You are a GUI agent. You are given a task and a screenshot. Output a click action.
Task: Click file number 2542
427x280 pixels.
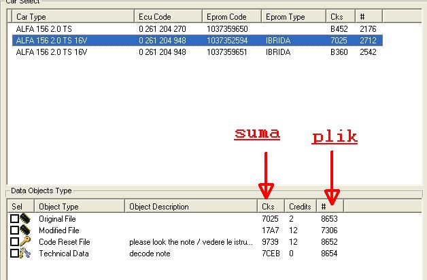pyautogui.click(x=368, y=52)
